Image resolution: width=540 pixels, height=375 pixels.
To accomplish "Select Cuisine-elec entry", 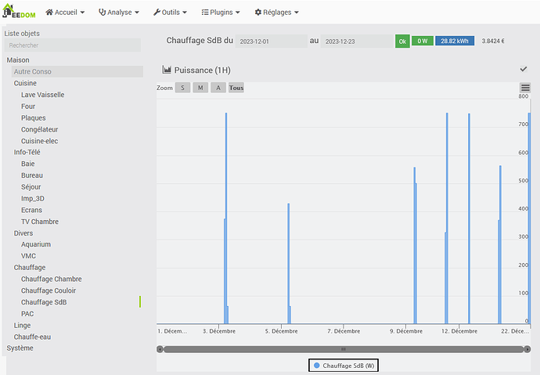I will point(40,141).
